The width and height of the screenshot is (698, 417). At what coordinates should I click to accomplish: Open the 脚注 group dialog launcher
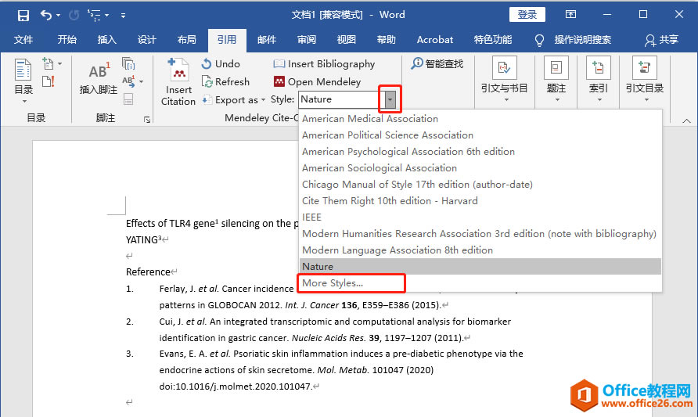(147, 120)
